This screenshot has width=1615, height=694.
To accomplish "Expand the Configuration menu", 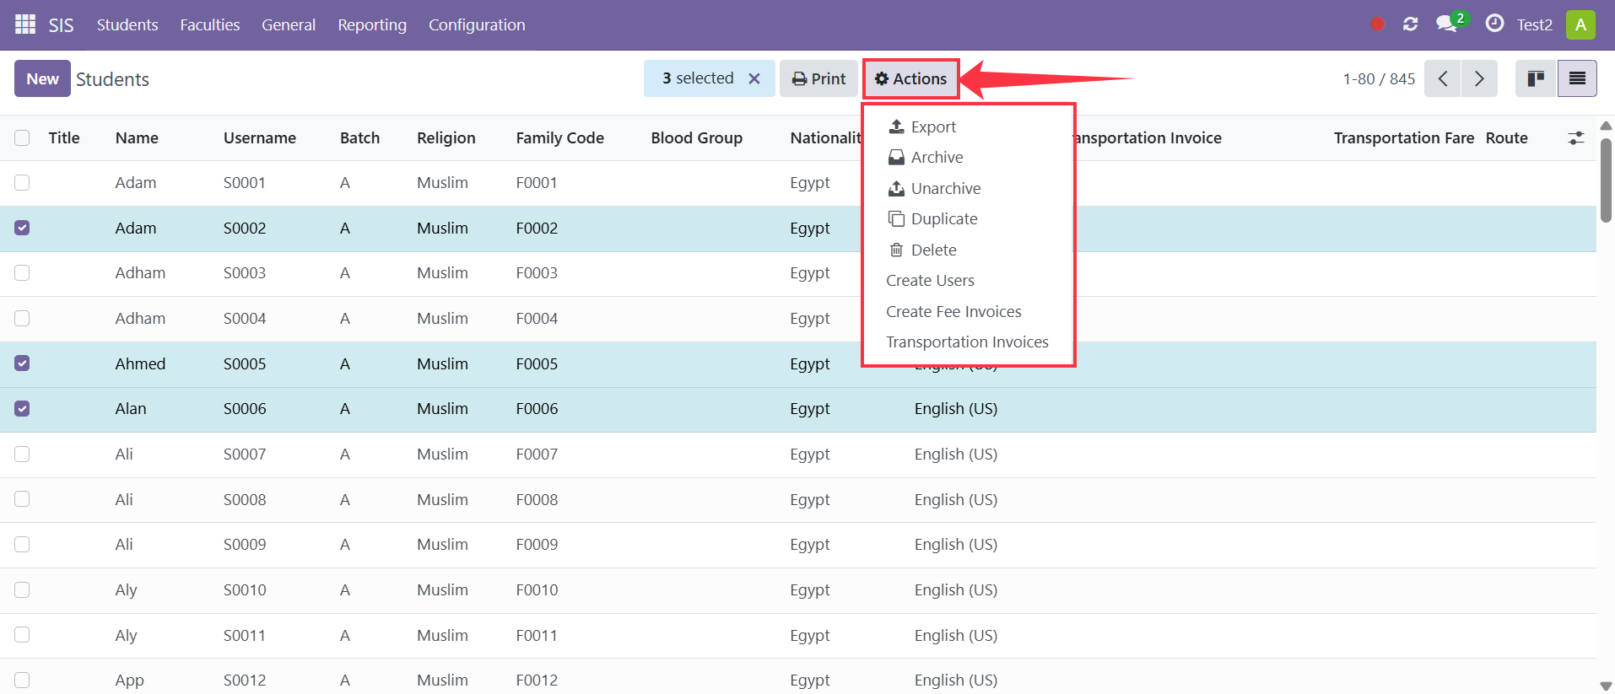I will [477, 24].
